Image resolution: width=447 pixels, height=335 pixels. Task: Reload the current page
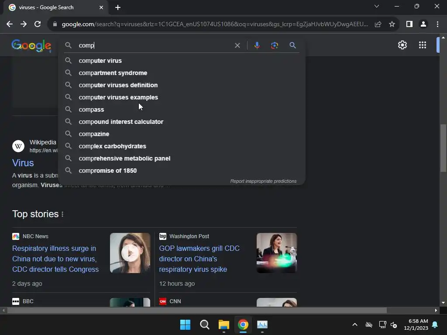pyautogui.click(x=38, y=24)
